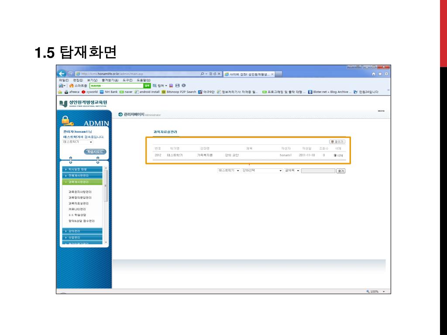This screenshot has height=335, width=447.
Task: Click the favorites add star at bookmarks bar start
Action: click(x=60, y=92)
